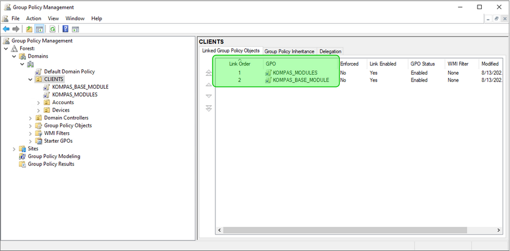Click WMI Filter None in KOMPAS_BASE_MODULE row
The height and width of the screenshot is (251, 510).
[x=453, y=80]
